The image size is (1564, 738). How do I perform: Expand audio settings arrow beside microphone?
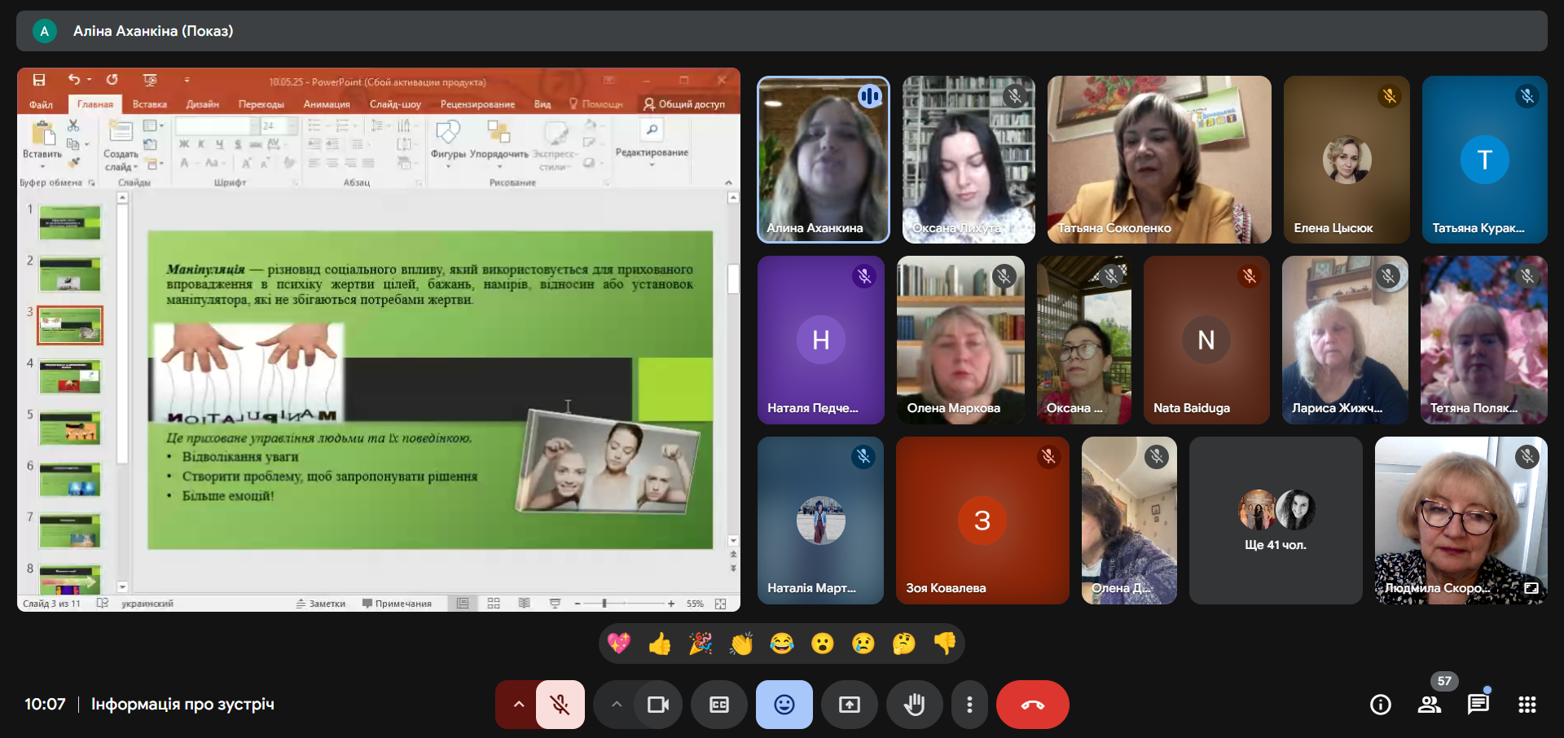tap(518, 705)
